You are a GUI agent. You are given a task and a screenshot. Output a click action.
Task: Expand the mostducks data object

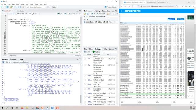coord(85,22)
